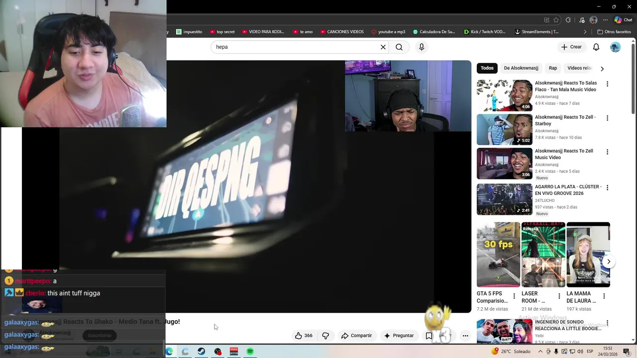Save video with bookmark icon
The width and height of the screenshot is (637, 358).
point(429,336)
